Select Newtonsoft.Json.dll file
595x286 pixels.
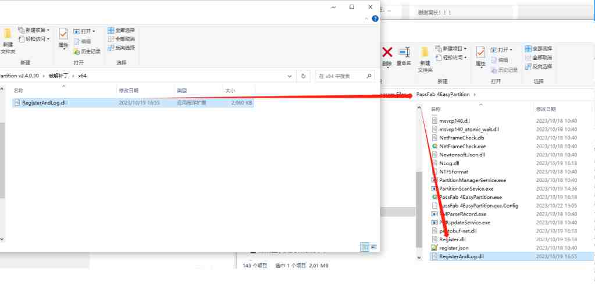(462, 155)
